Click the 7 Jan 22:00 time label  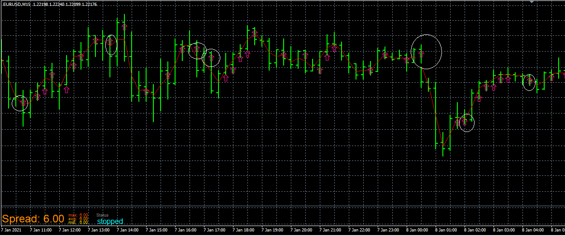point(359,230)
